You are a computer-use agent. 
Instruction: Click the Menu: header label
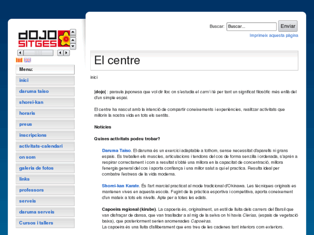tap(26, 69)
